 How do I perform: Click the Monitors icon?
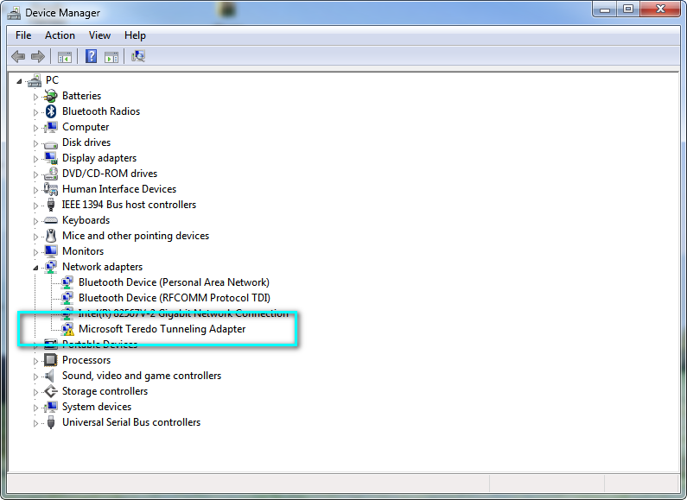click(x=51, y=251)
